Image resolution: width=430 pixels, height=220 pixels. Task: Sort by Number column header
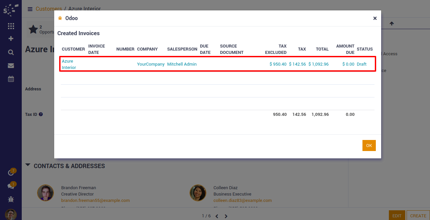[125, 49]
